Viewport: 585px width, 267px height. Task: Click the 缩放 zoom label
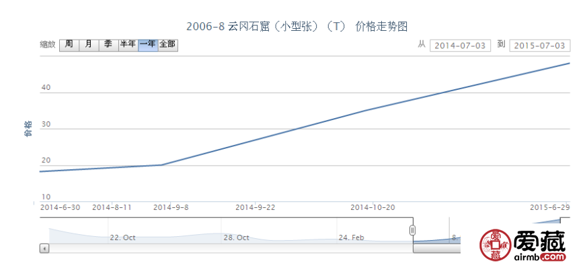tap(48, 45)
